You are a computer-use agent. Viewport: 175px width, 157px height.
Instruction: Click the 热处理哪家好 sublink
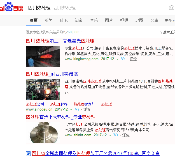(85, 104)
